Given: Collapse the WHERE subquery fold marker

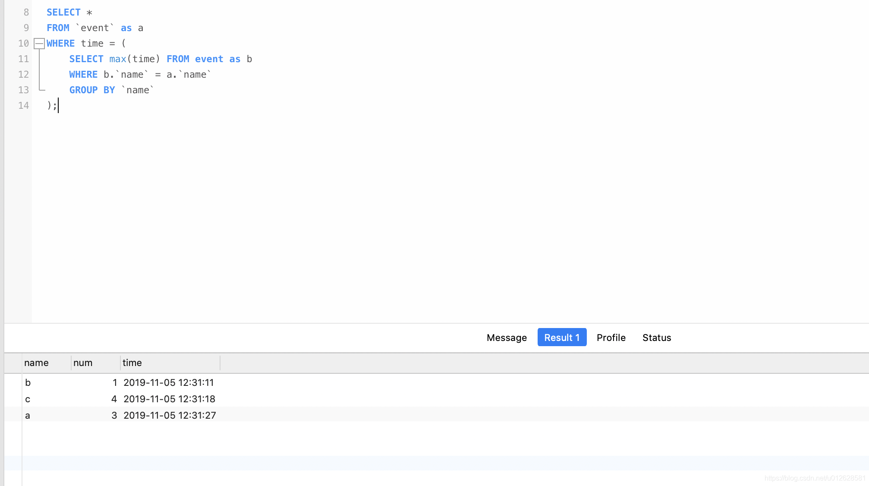Looking at the screenshot, I should (39, 43).
